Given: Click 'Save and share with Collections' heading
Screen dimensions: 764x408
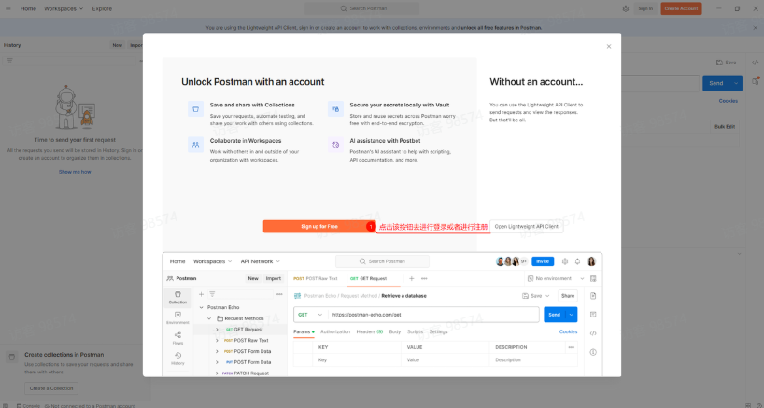Looking at the screenshot, I should coord(252,105).
